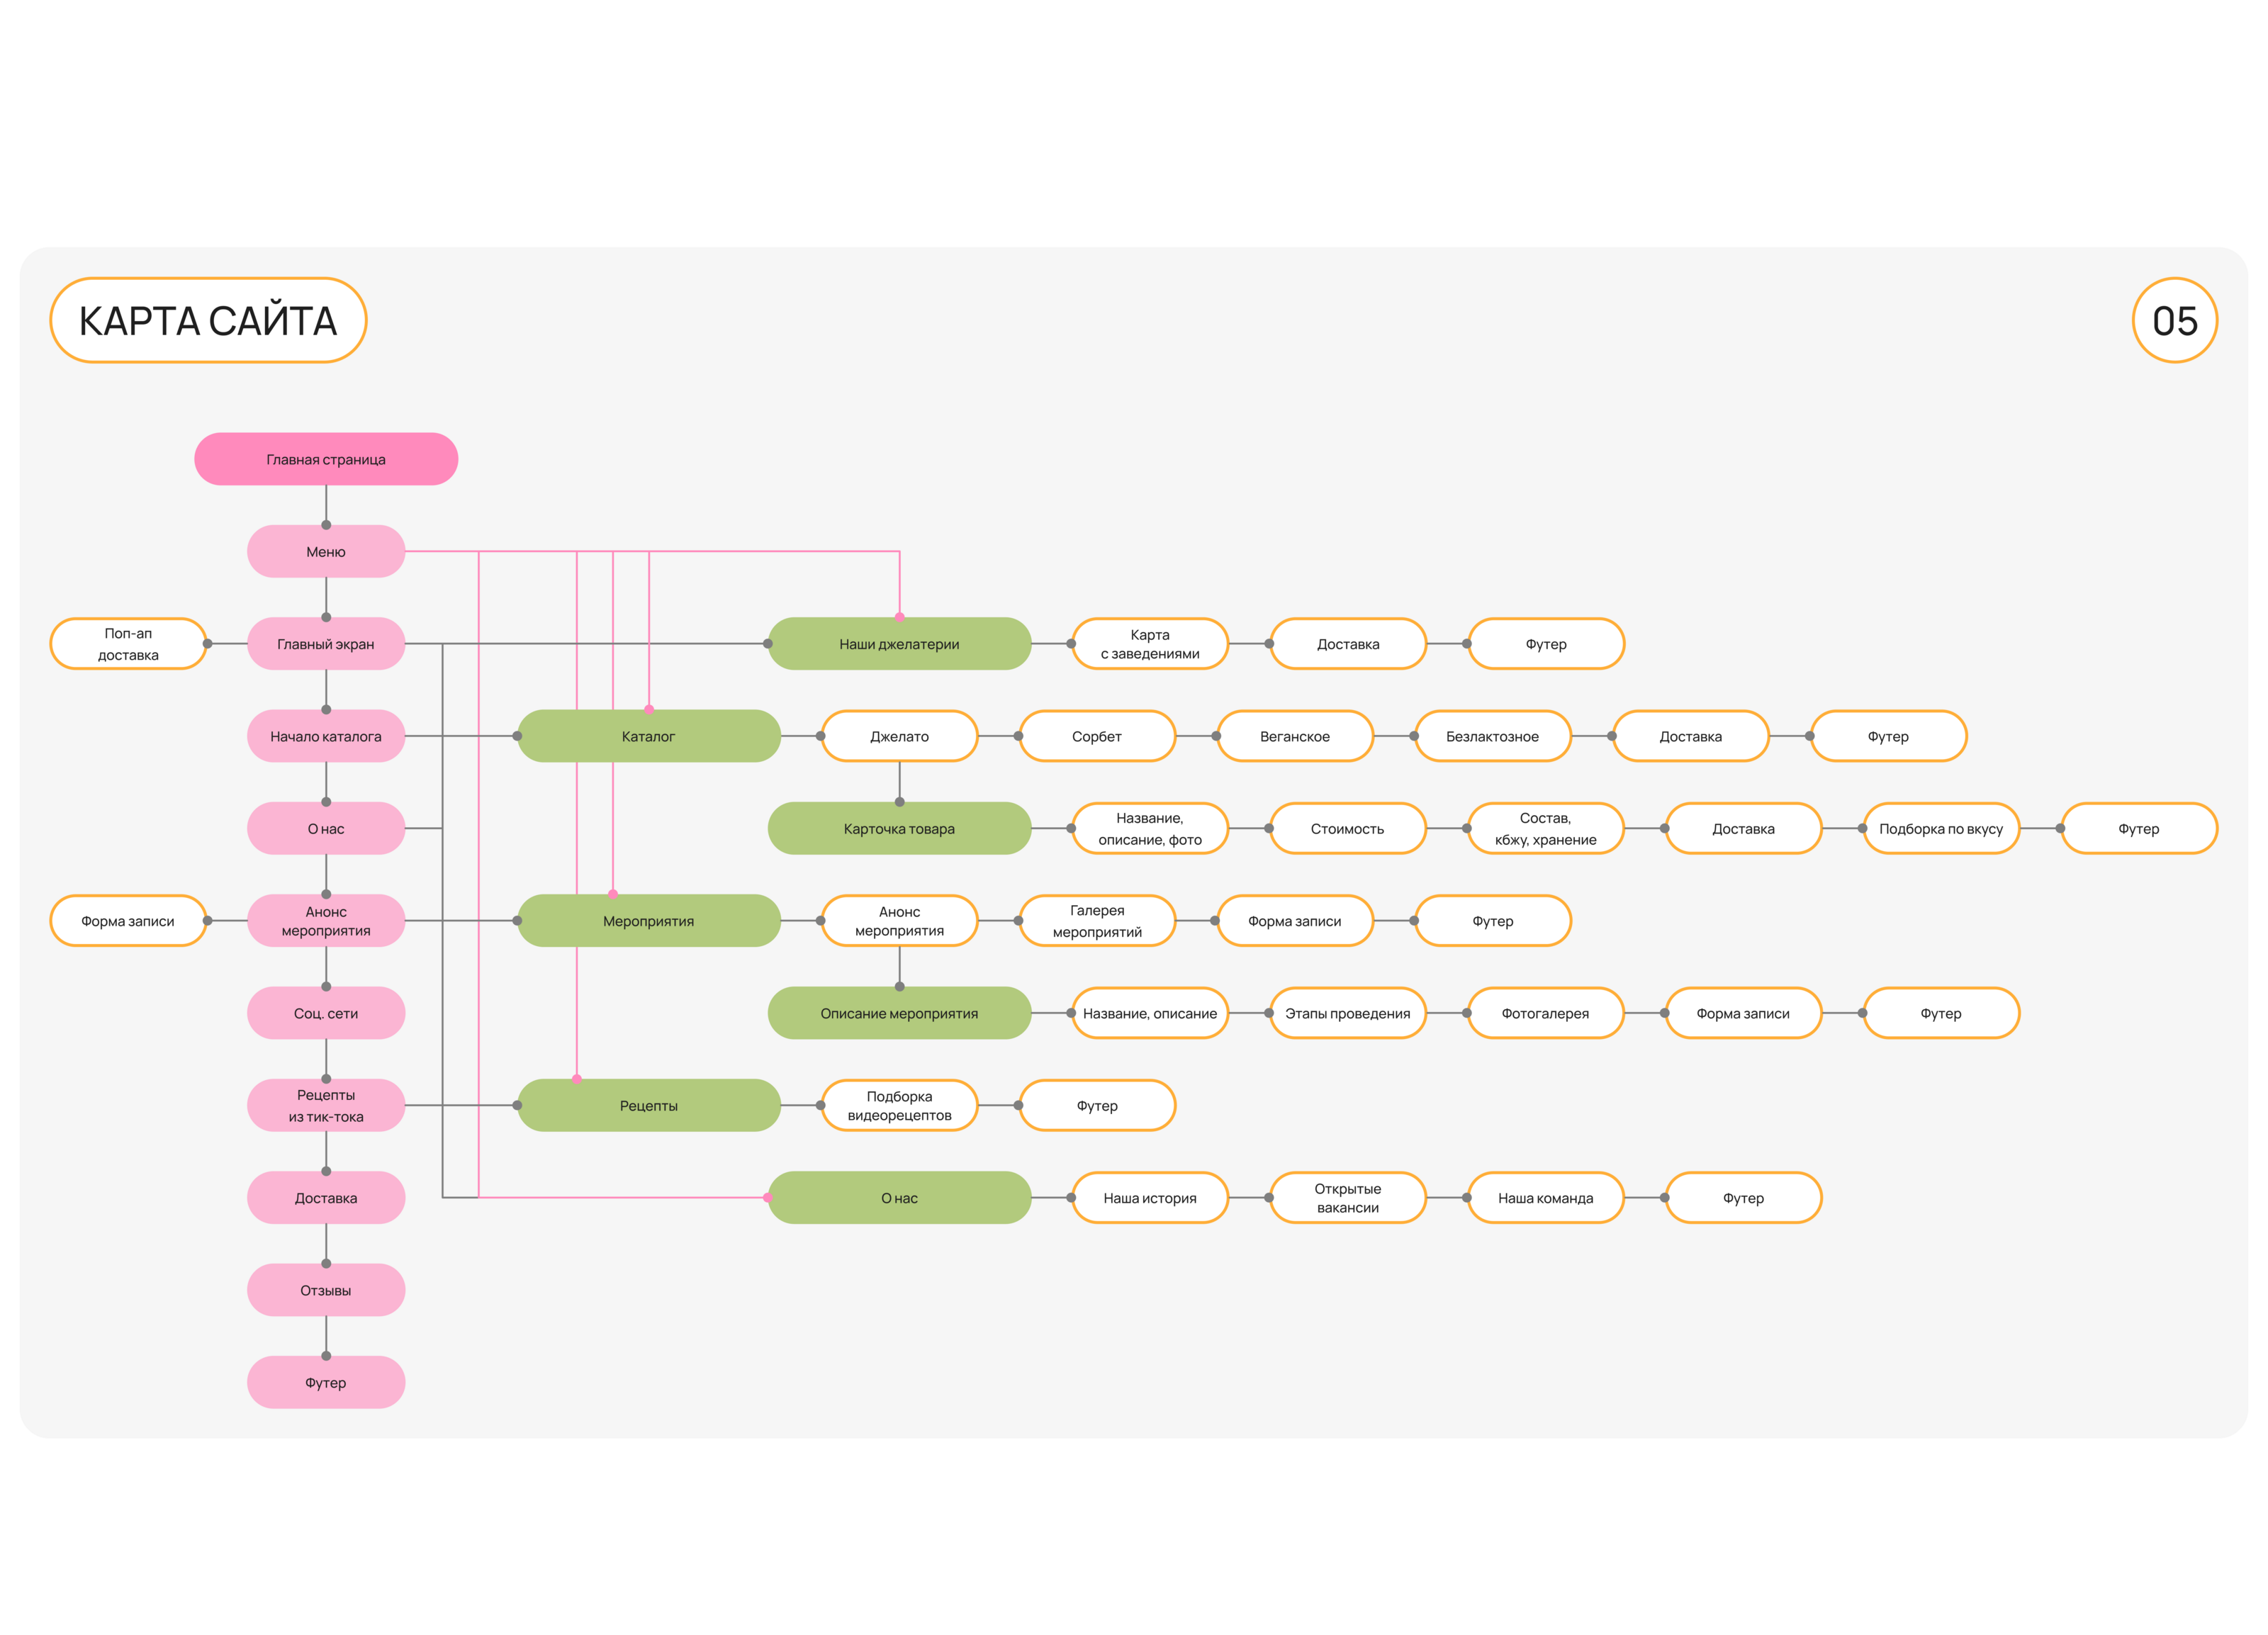Click the Описание мероприятия node
The image size is (2268, 1635).
(898, 1013)
